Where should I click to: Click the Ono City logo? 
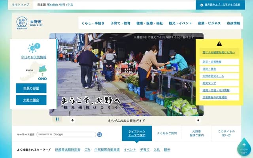[28, 23]
